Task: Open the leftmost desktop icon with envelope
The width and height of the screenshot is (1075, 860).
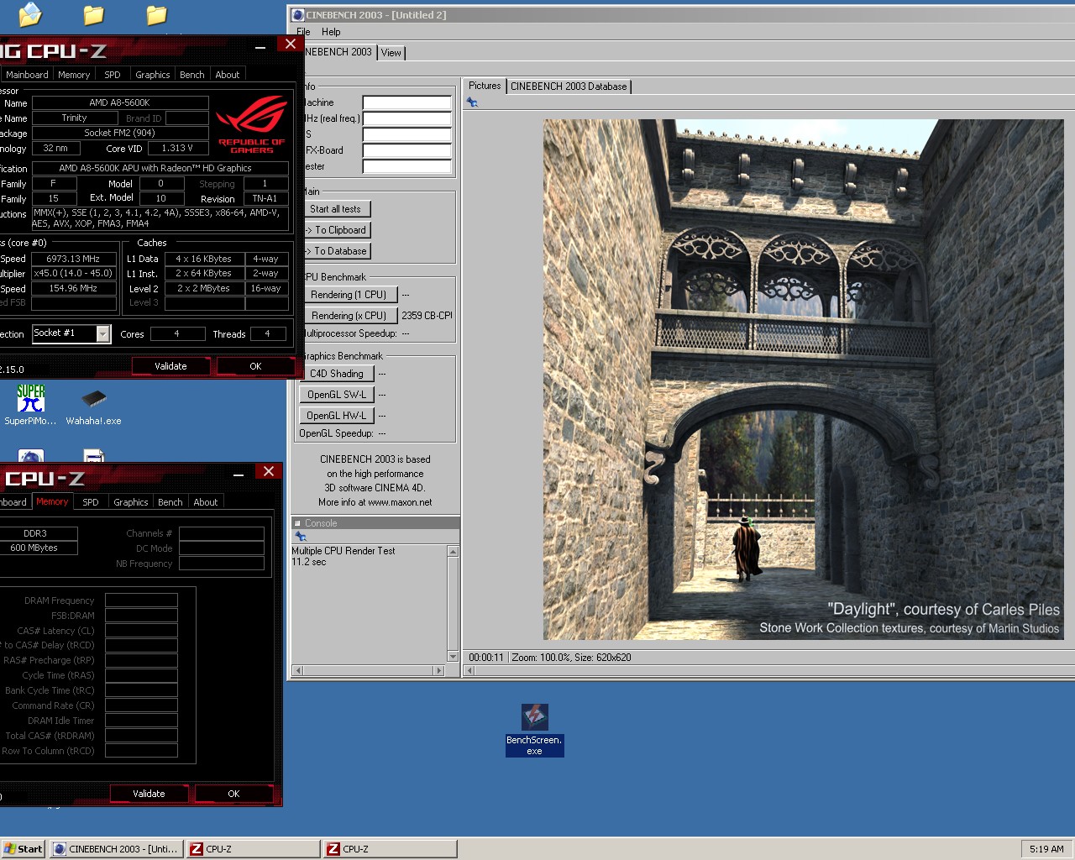Action: (30, 13)
